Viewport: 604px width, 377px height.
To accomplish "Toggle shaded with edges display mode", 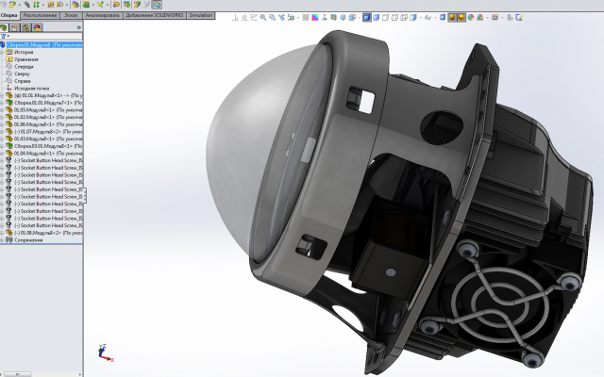I will click(367, 18).
